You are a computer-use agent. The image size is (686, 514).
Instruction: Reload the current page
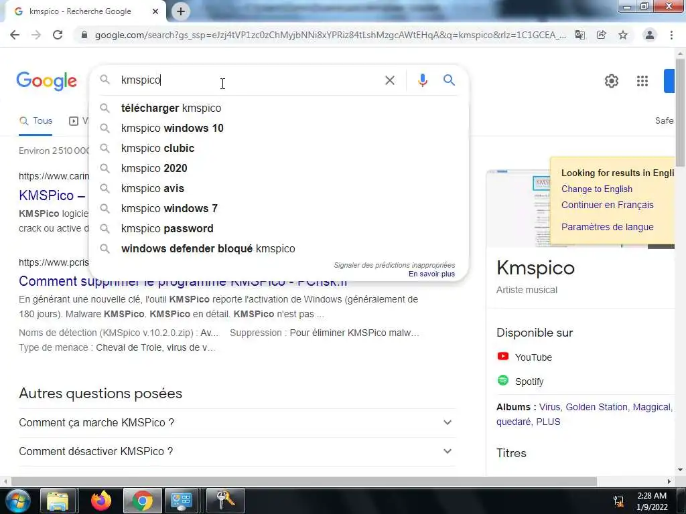[x=58, y=35]
